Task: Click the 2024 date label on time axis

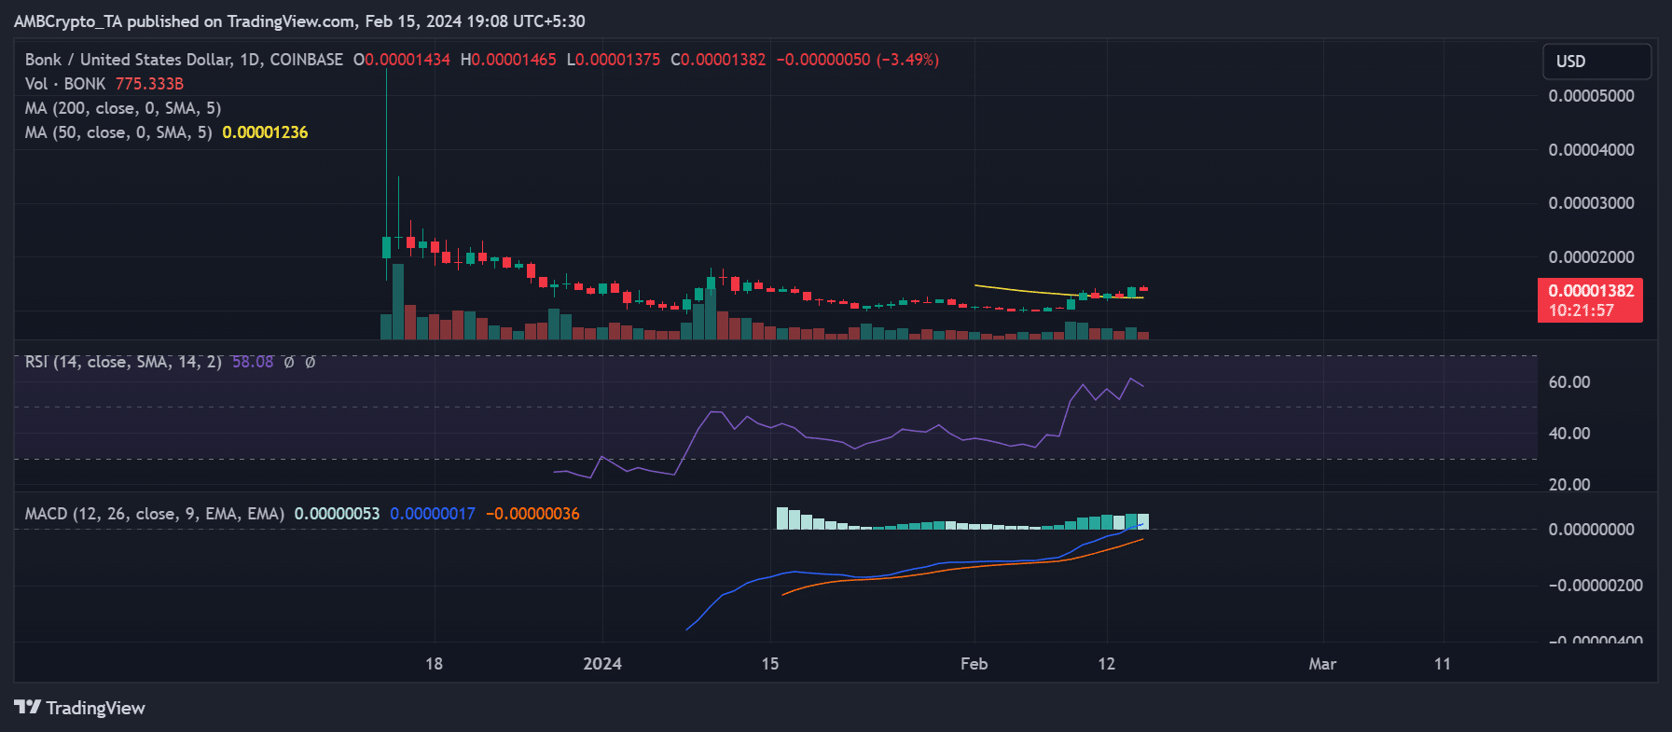Action: (602, 664)
